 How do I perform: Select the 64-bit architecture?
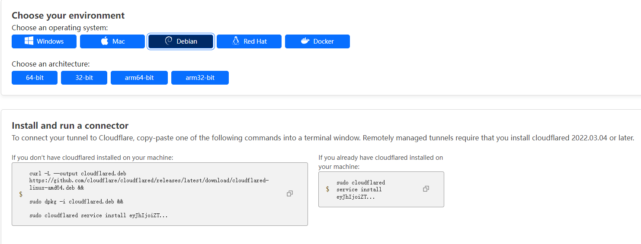pyautogui.click(x=35, y=78)
